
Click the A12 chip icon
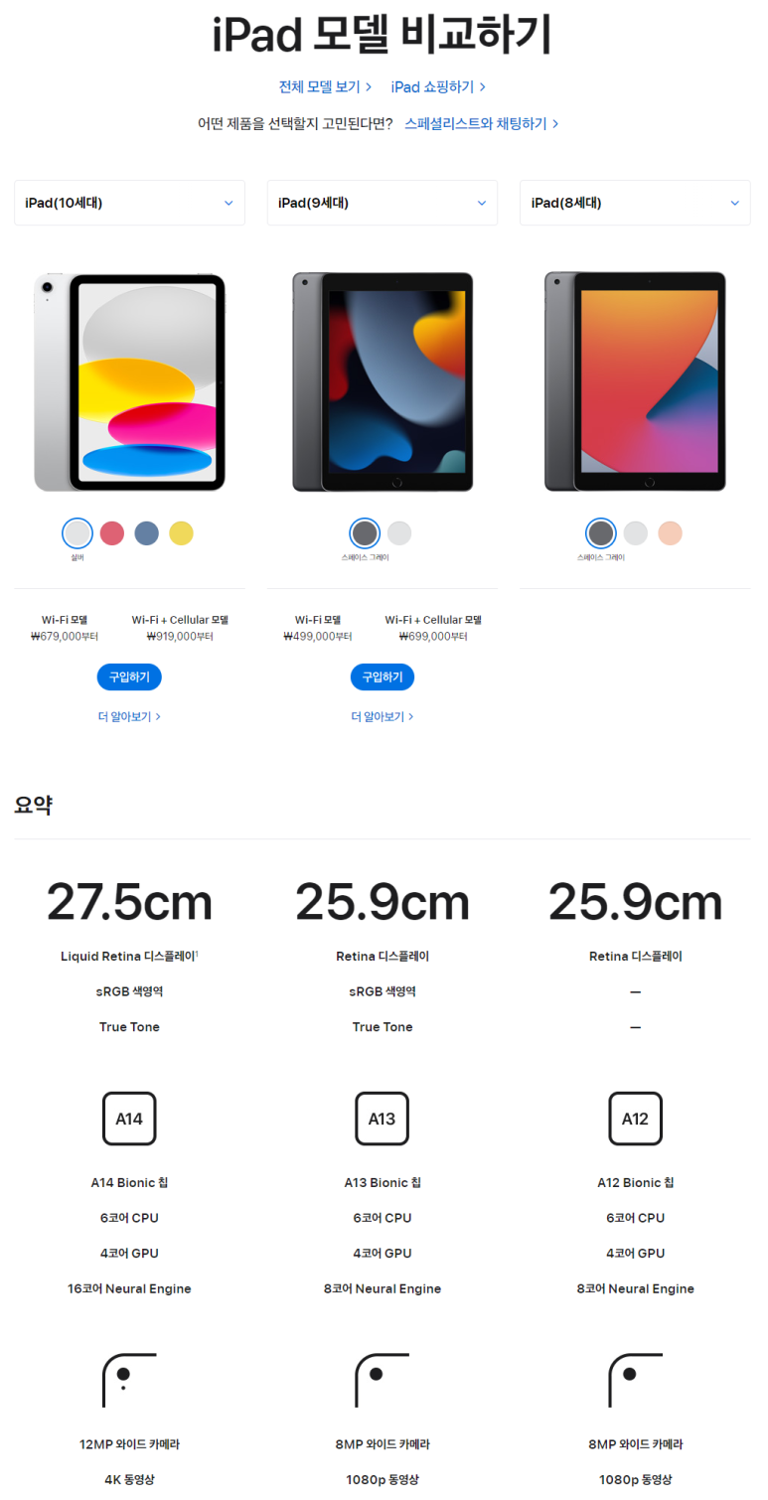635,1119
